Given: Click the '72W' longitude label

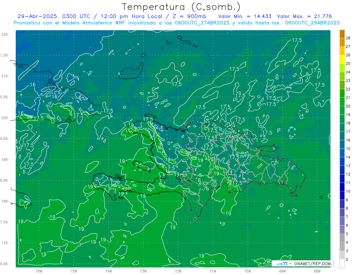Looking at the screenshot, I should coord(178,271).
